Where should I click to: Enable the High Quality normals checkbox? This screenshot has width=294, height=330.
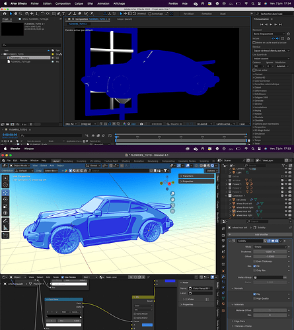[254, 298]
